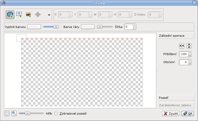Click the Otočení value field
Image resolution: width=198 pixels, height=121 pixels.
(184, 62)
